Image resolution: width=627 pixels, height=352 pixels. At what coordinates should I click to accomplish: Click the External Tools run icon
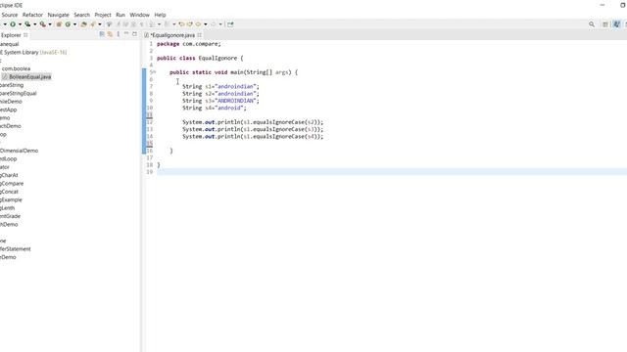[42, 24]
